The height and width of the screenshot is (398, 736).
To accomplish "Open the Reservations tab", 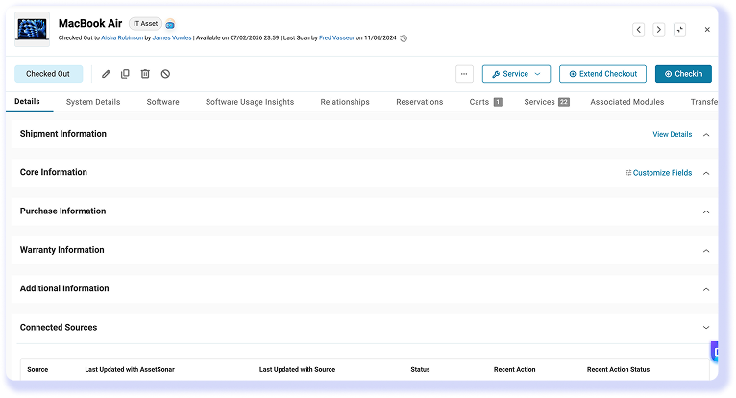I will pos(420,102).
